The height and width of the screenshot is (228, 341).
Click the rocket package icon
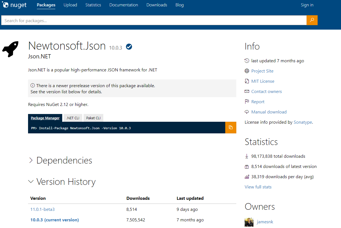[x=11, y=49]
